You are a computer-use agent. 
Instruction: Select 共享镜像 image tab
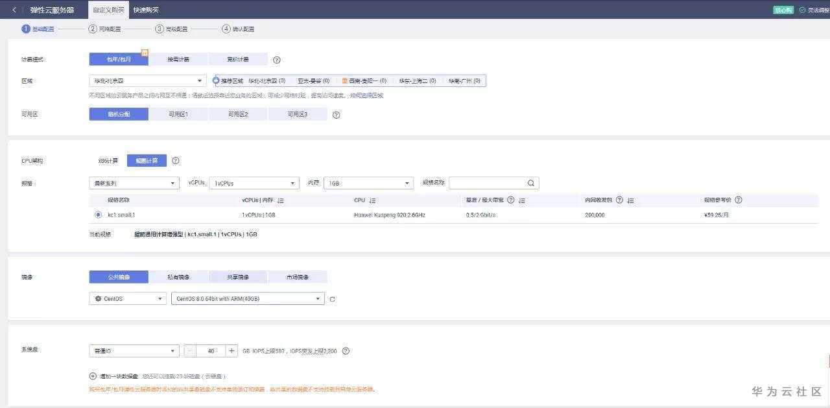coord(238,277)
